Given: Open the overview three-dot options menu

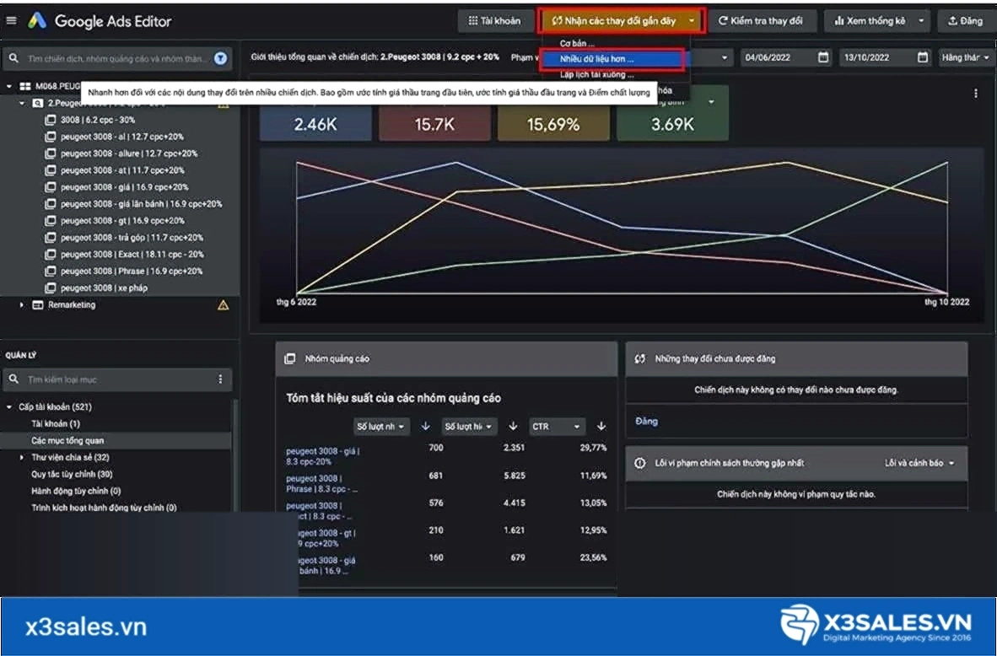Looking at the screenshot, I should tap(975, 94).
